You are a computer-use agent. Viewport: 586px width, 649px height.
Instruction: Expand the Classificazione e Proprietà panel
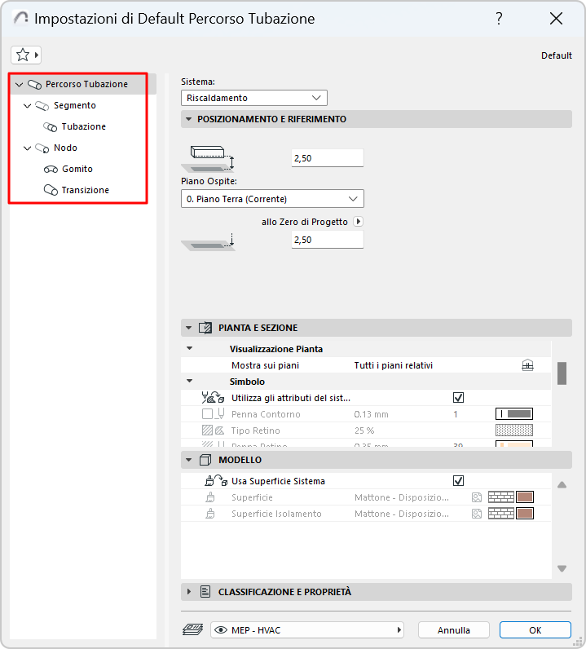(x=189, y=592)
